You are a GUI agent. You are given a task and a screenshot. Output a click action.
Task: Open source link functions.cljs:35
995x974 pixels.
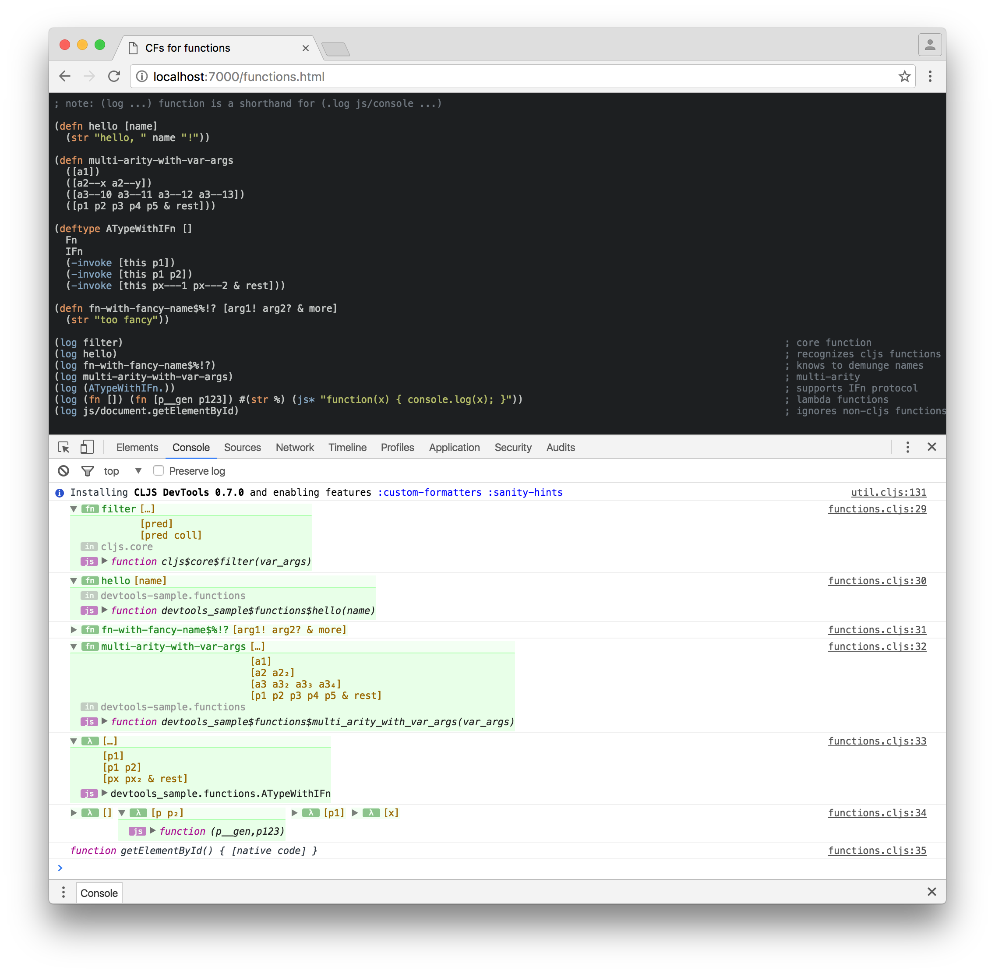877,850
